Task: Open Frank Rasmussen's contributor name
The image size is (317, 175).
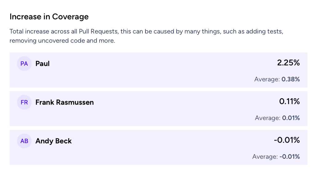Action: [65, 103]
